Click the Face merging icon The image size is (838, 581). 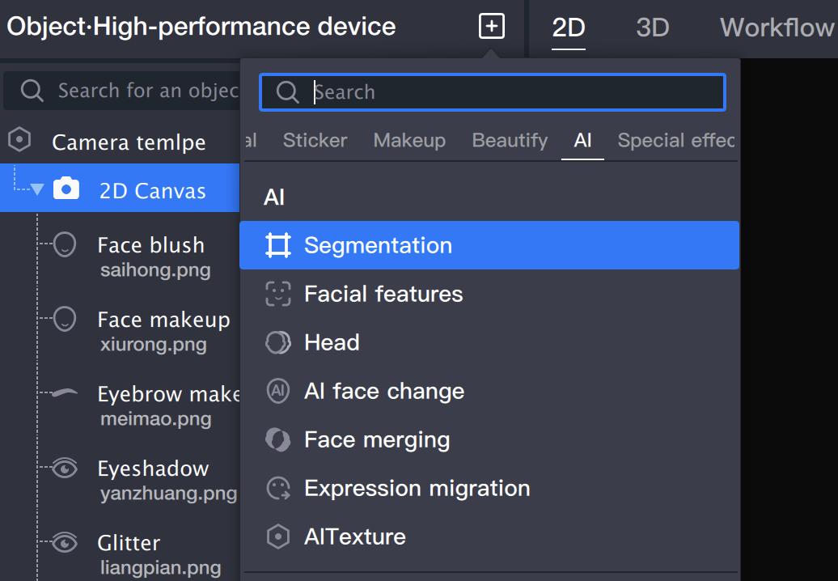(x=278, y=439)
